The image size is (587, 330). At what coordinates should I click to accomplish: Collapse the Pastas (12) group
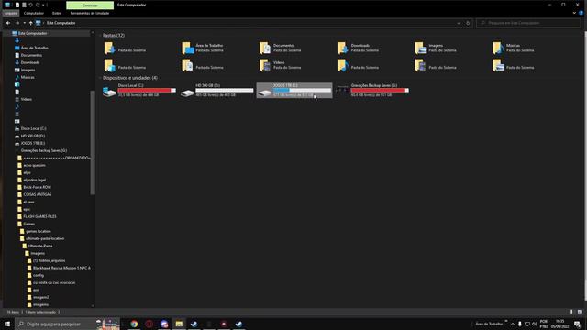coord(100,35)
